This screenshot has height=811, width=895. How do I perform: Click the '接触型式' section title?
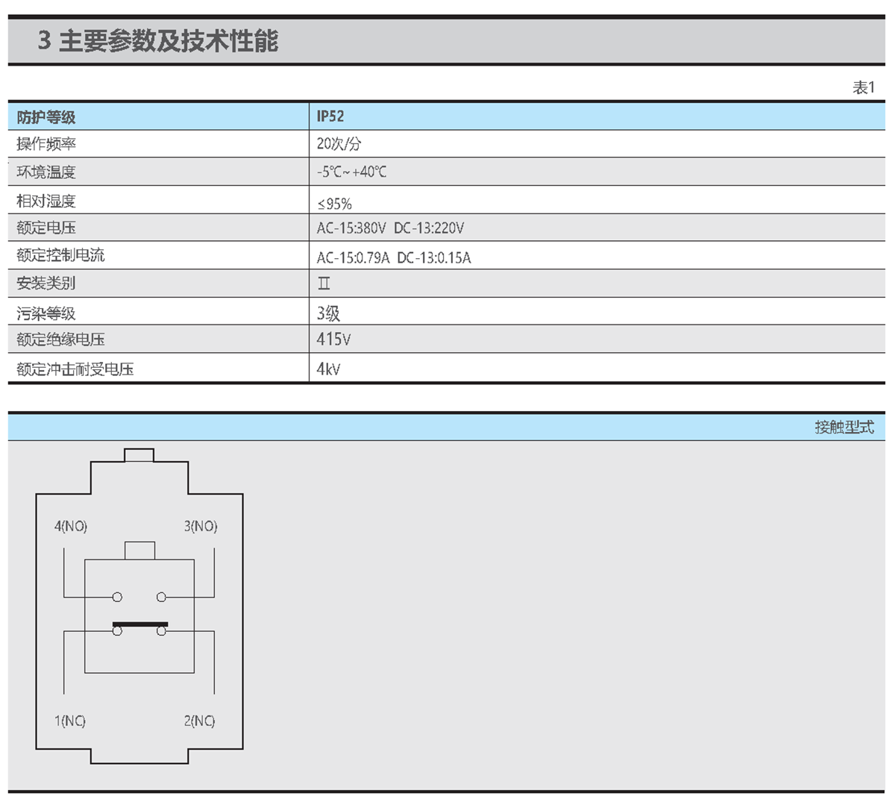(x=844, y=427)
